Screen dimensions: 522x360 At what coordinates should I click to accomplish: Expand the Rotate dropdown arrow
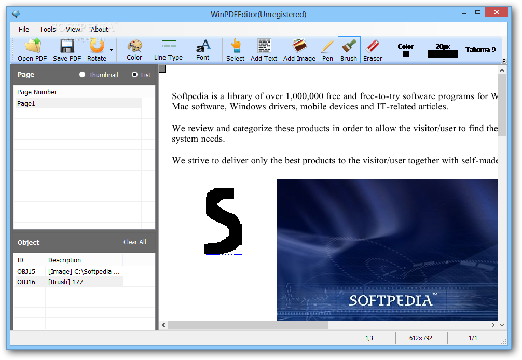(x=111, y=50)
